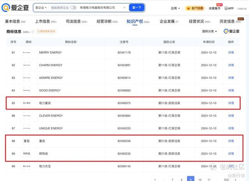Click the 申请时间 column header
This screenshot has width=249, height=181.
click(x=209, y=42)
